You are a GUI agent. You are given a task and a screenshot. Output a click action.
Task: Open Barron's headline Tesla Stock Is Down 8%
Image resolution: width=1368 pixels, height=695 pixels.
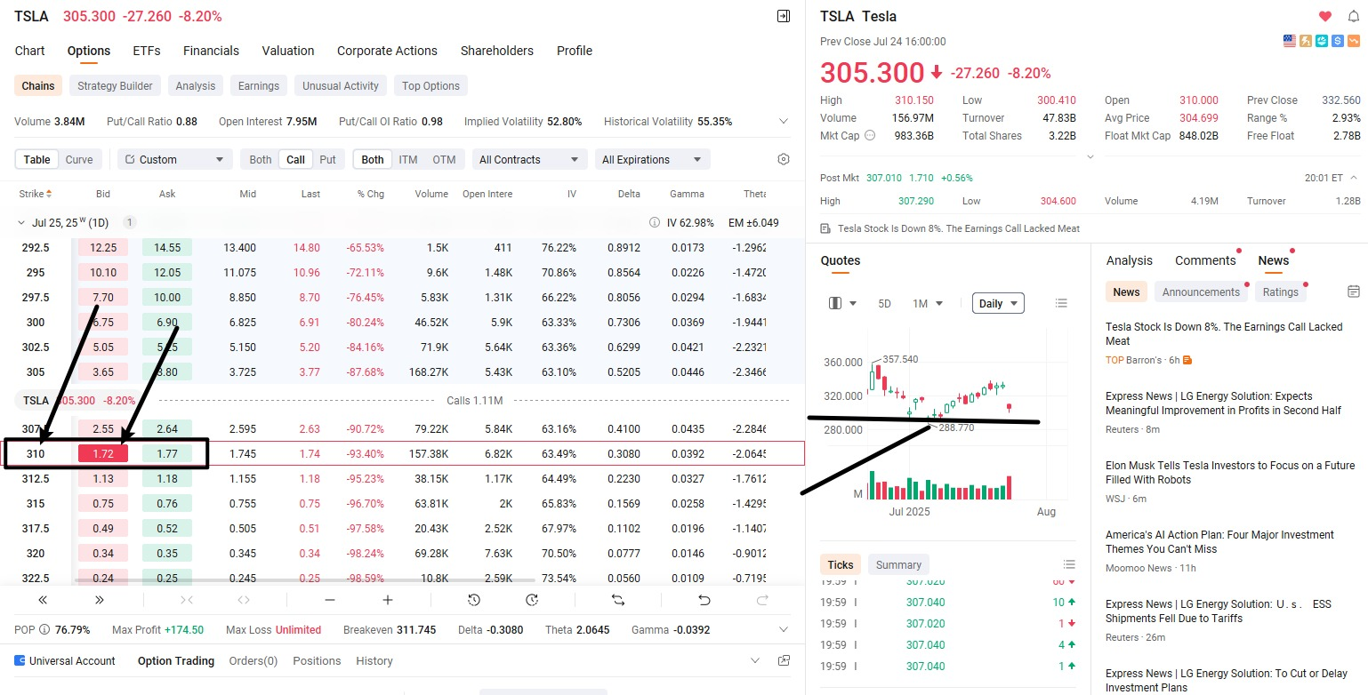pyautogui.click(x=1224, y=334)
